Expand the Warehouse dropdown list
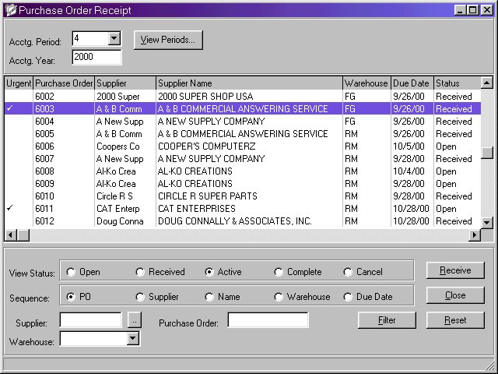The image size is (498, 374). (132, 338)
